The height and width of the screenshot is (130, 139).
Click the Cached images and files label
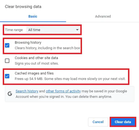(34, 73)
